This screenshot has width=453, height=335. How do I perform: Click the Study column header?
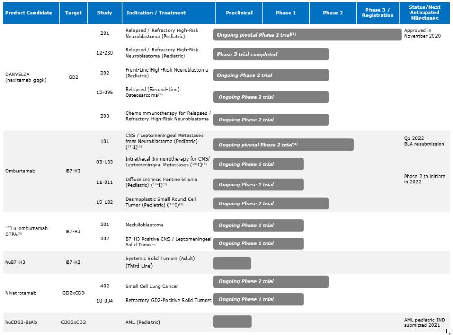pos(105,13)
